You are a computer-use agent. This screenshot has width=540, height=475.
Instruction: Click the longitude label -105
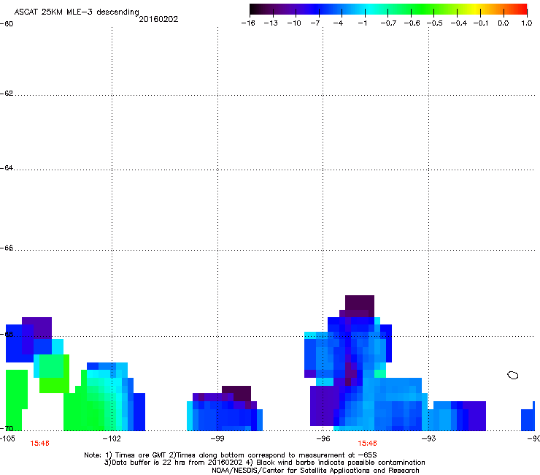coord(7,438)
